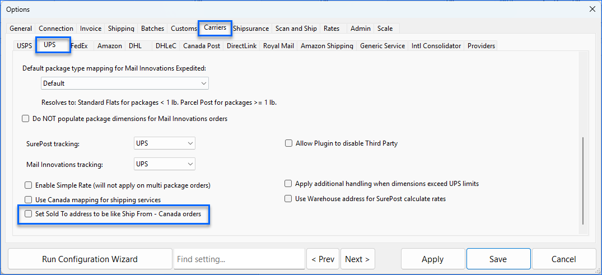Screen dimensions: 602x275
Task: Check Do NOT populate package dimensions option
Action: tap(25, 119)
